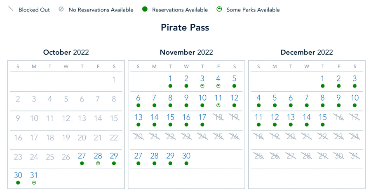This screenshot has width=371, height=196.
Task: Click the half-circle icon under November 3
Action: coord(202,86)
